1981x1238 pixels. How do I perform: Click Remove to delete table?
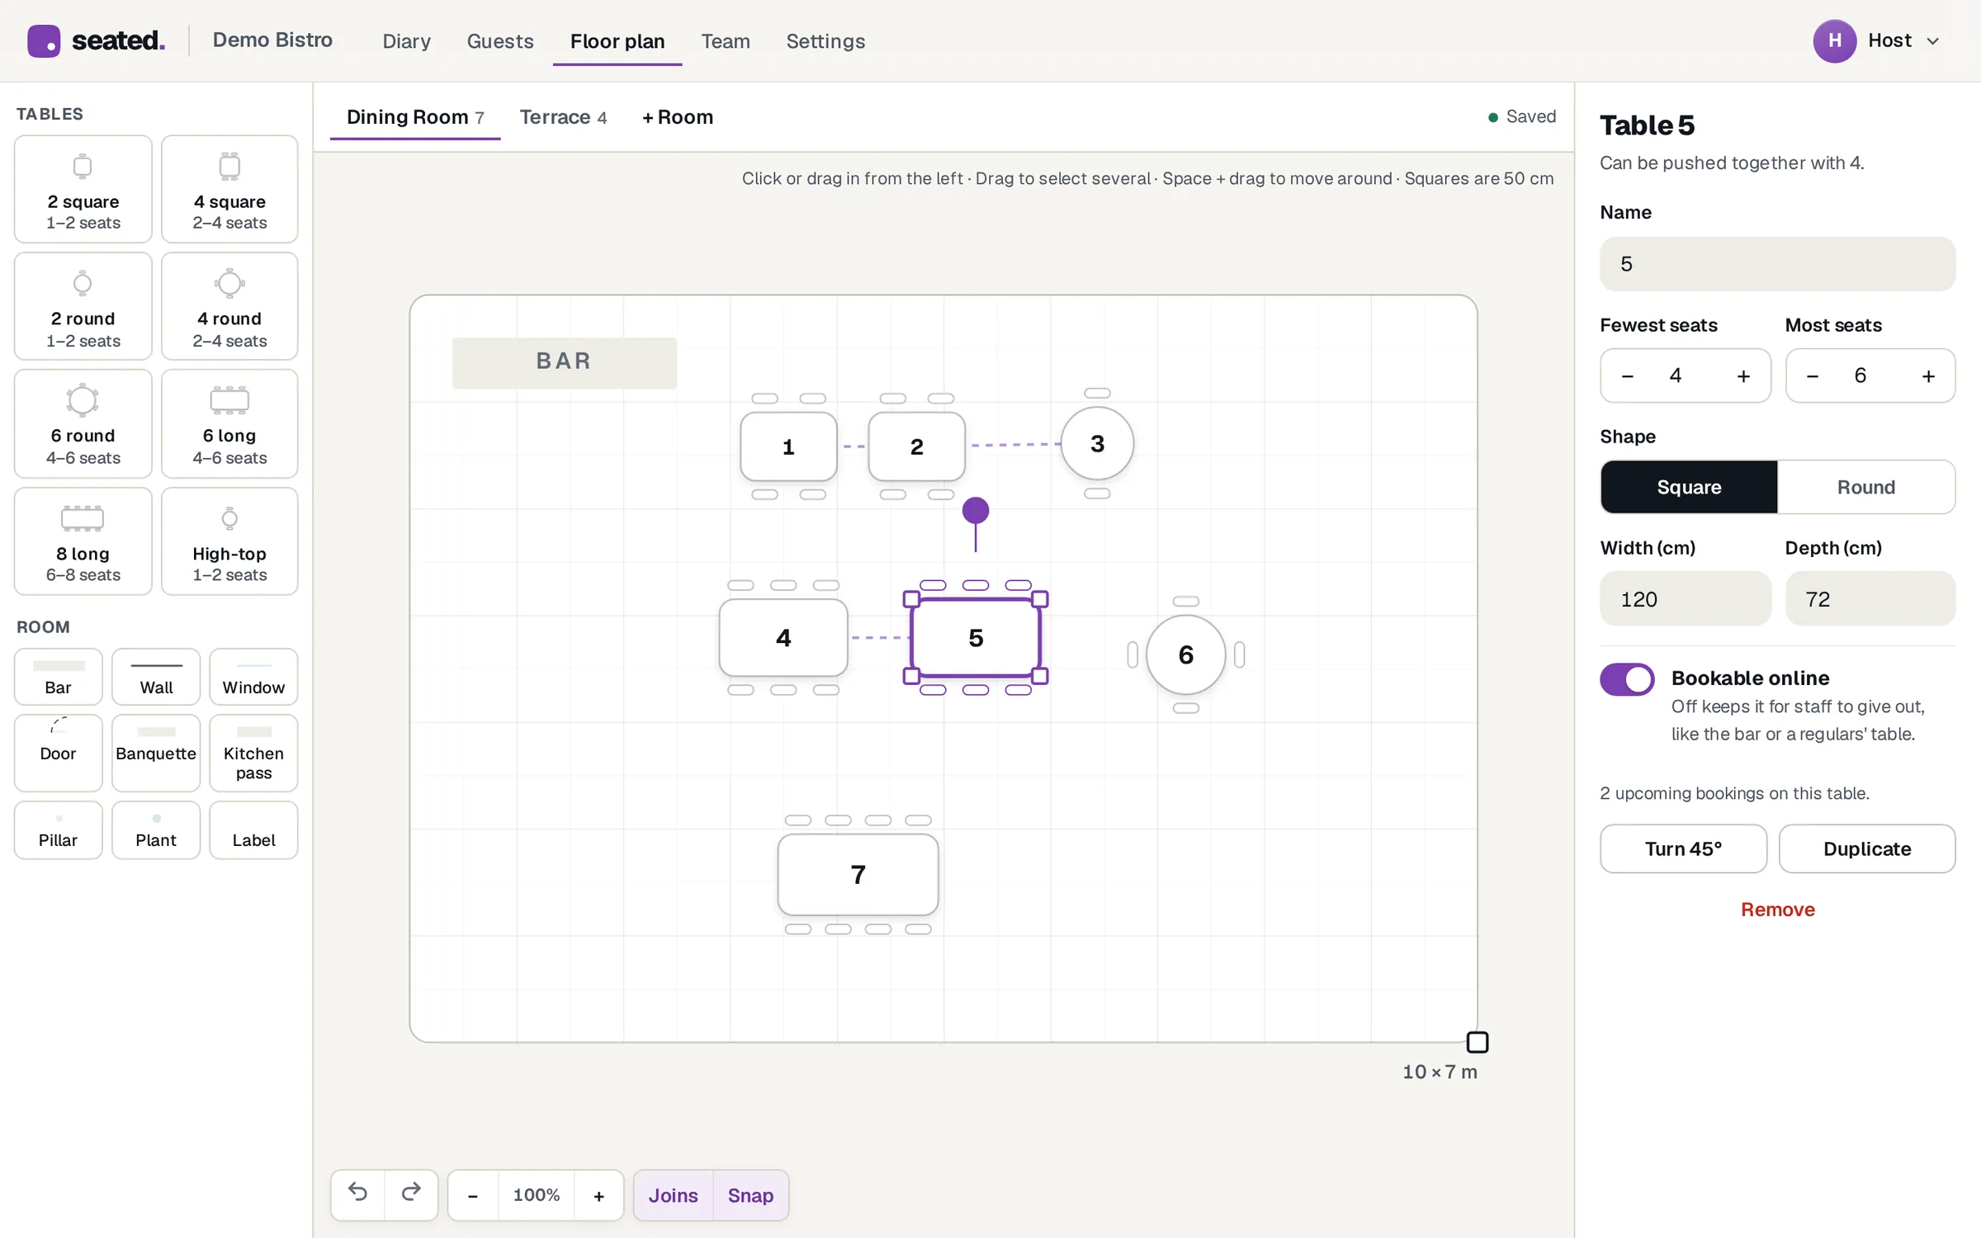tap(1778, 910)
